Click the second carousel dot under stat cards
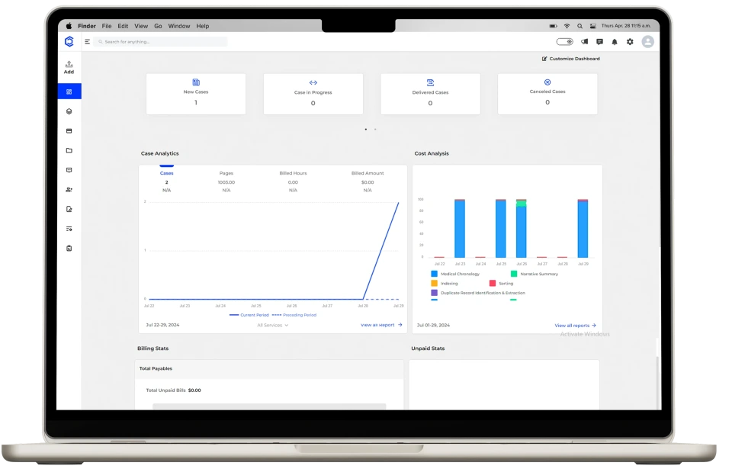The height and width of the screenshot is (469, 732). [375, 130]
